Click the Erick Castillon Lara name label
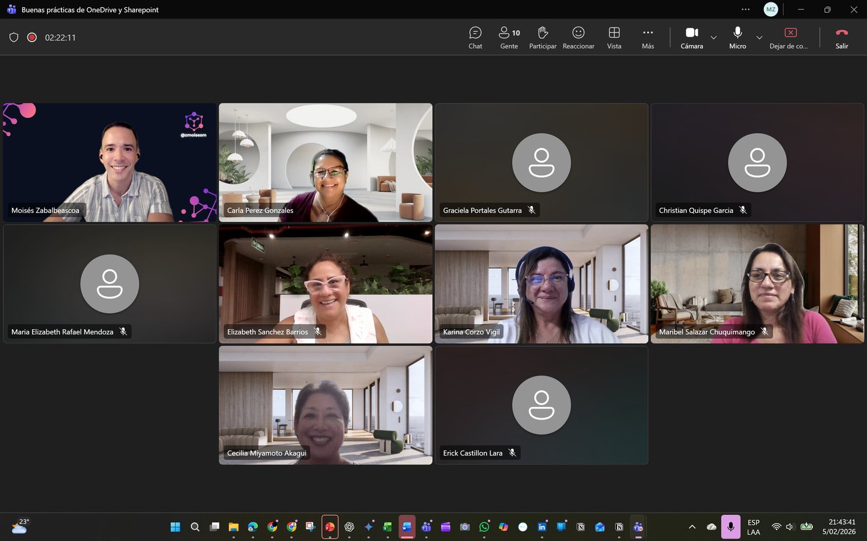 pos(473,453)
